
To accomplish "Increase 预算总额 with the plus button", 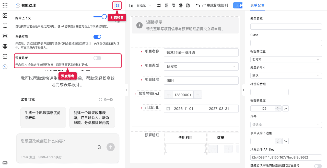I will coord(198,95).
